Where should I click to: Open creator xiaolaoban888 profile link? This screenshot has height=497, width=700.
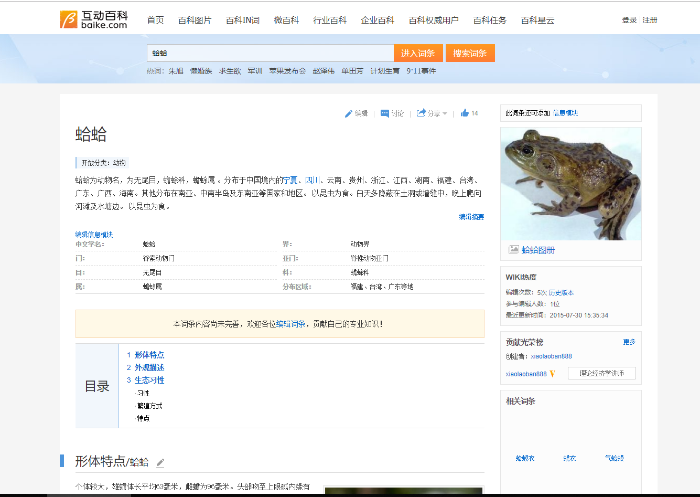[x=551, y=356]
